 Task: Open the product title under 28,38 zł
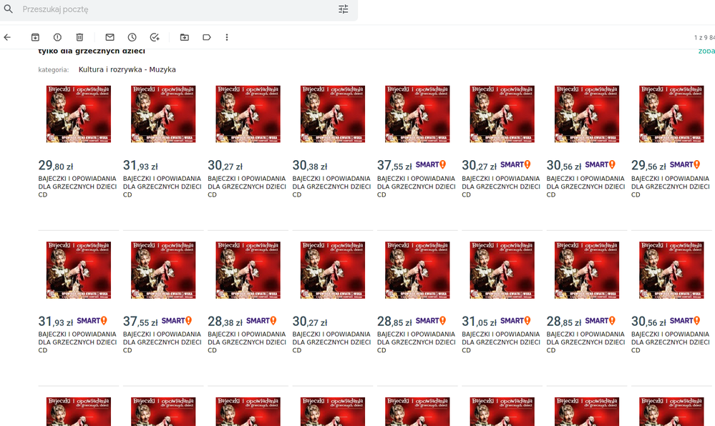click(247, 342)
